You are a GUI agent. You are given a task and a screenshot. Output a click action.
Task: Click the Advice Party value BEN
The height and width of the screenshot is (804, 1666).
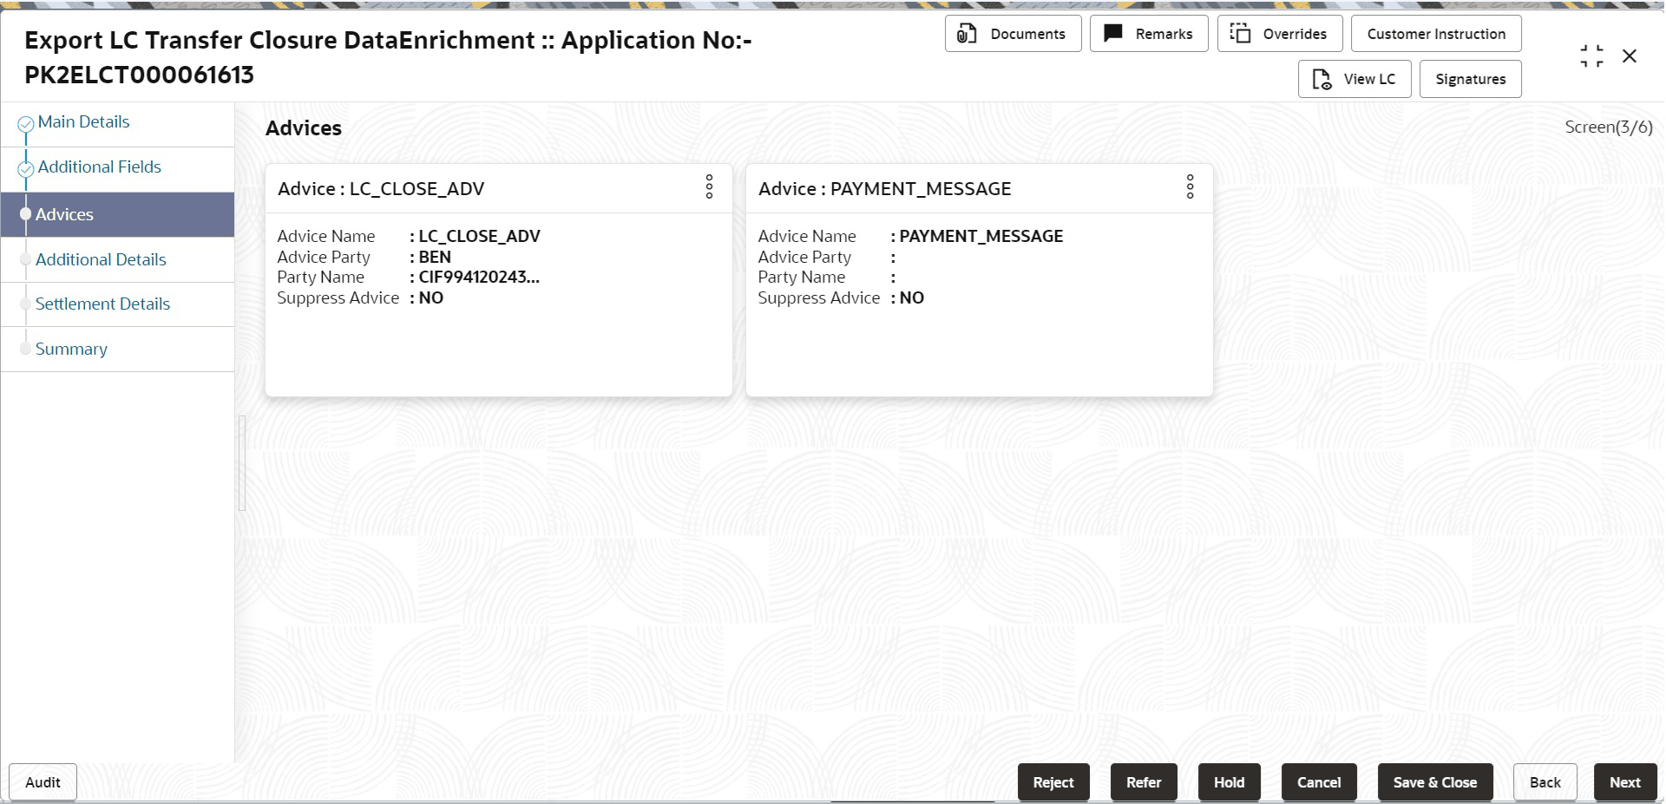(x=435, y=258)
